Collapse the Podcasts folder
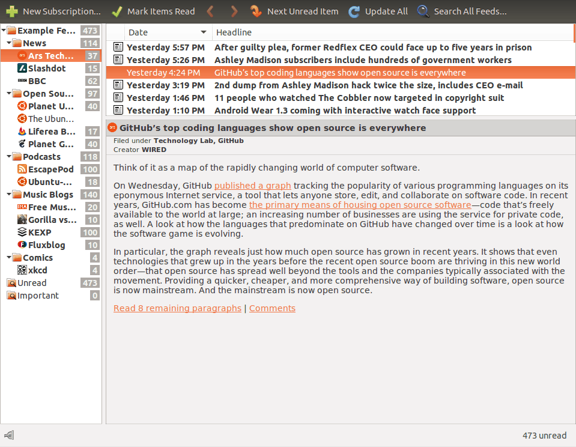 point(9,157)
